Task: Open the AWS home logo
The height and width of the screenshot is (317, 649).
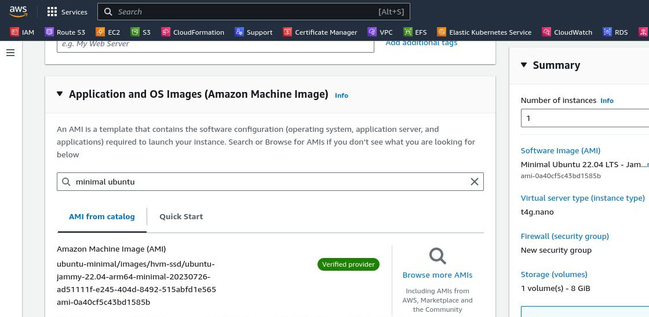Action: click(x=18, y=12)
